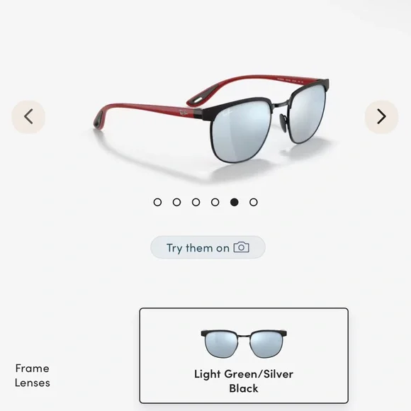Select the third carousel dot
This screenshot has height=411, width=411.
tap(196, 202)
